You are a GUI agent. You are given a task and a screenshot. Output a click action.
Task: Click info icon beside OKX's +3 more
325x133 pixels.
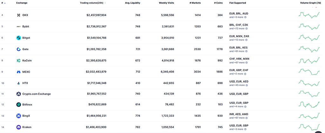(x=245, y=17)
